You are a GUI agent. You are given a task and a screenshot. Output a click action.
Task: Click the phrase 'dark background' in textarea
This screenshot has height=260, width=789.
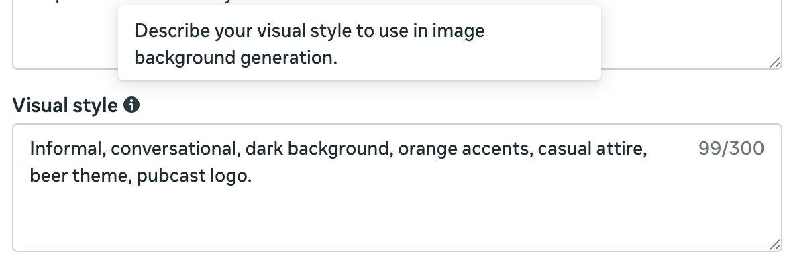(x=317, y=149)
